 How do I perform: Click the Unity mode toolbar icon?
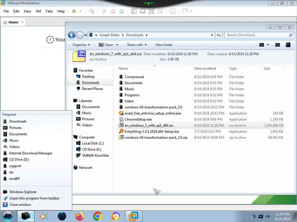pyautogui.click(x=160, y=11)
